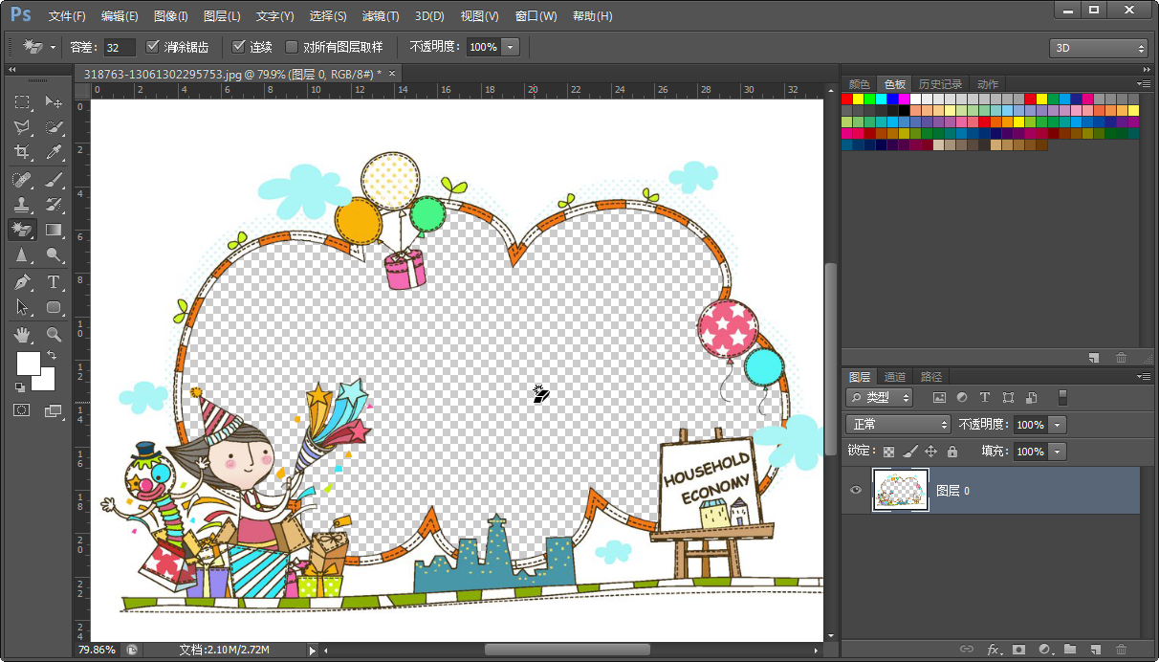Switch to the 历史记录 tab
Image resolution: width=1159 pixels, height=662 pixels.
(x=940, y=84)
